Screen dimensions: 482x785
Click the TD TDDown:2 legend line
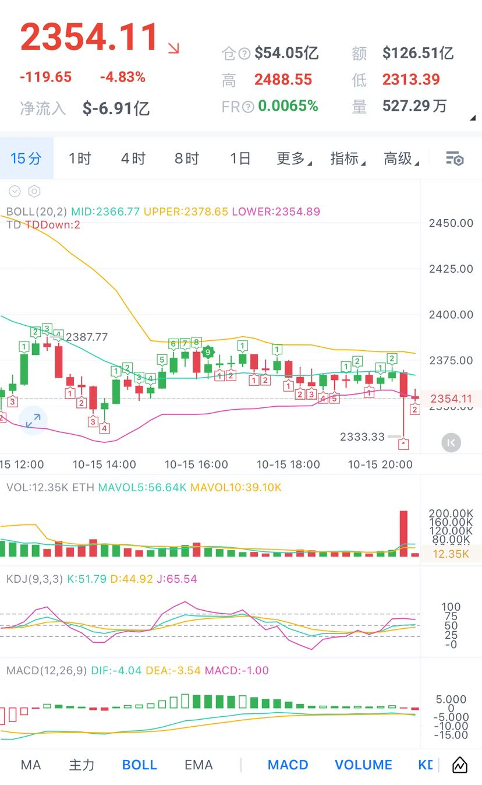click(44, 224)
